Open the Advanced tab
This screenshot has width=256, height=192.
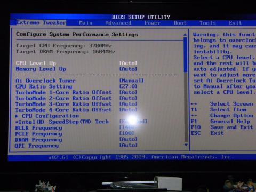click(118, 23)
